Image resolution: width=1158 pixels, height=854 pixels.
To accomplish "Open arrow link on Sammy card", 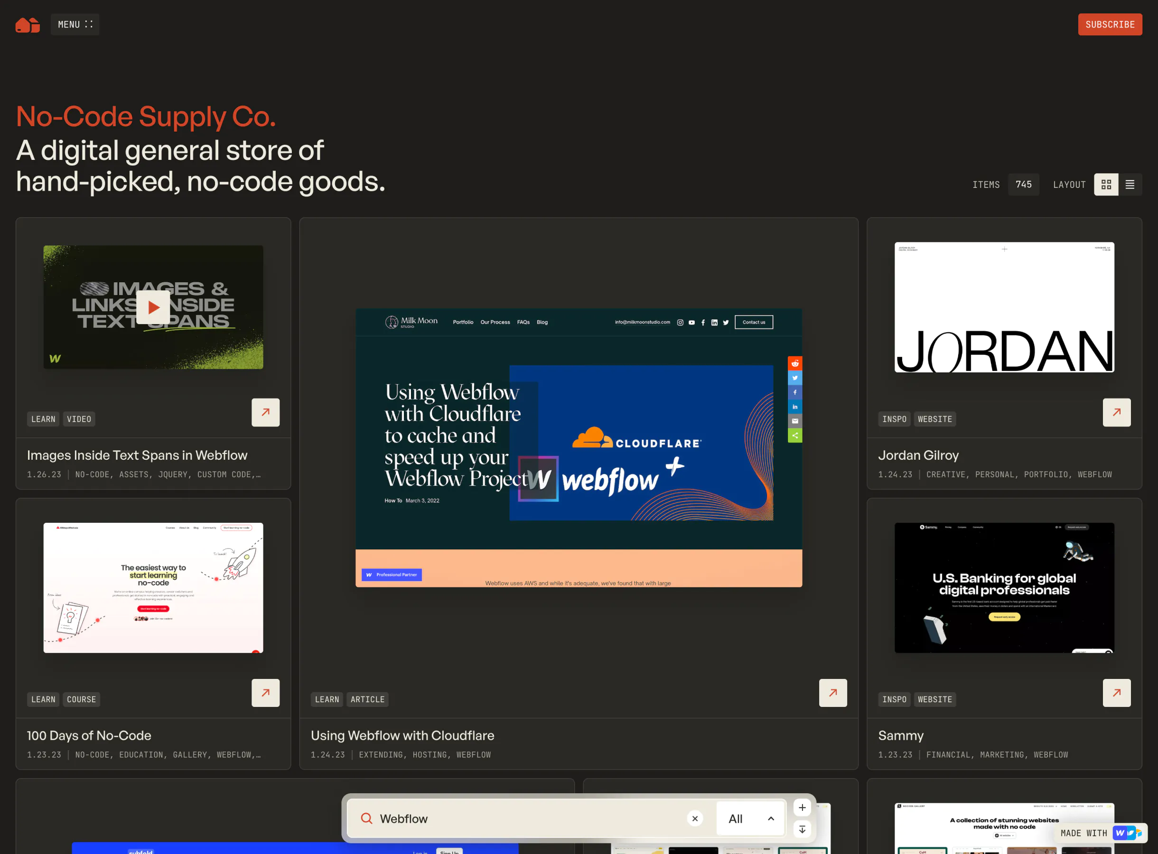I will pyautogui.click(x=1116, y=693).
